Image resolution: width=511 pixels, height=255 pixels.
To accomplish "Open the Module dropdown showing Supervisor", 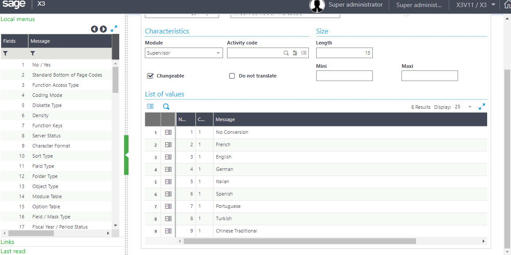I will [219, 52].
